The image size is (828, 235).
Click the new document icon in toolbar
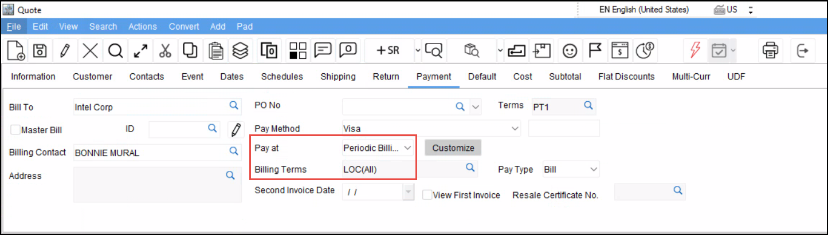[15, 50]
